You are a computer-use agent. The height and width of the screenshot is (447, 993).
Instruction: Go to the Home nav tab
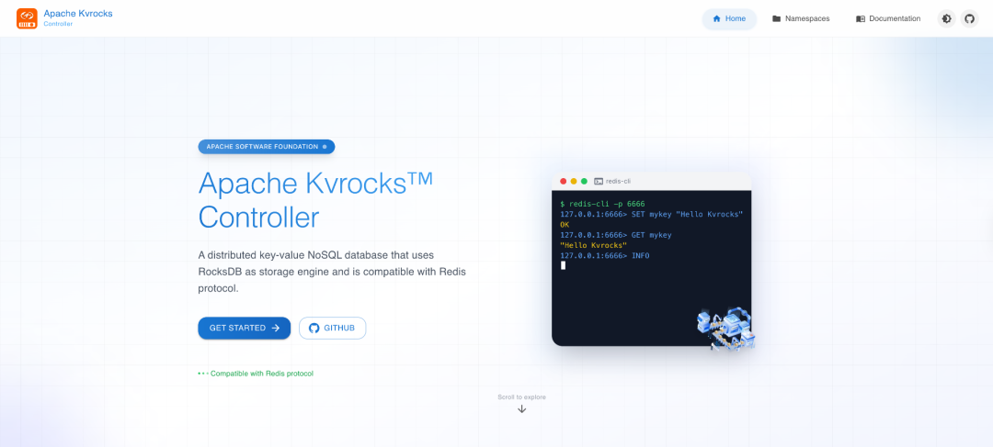pyautogui.click(x=729, y=18)
